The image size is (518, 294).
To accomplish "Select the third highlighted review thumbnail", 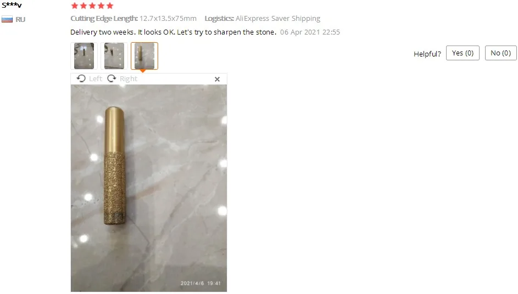I will [x=144, y=56].
